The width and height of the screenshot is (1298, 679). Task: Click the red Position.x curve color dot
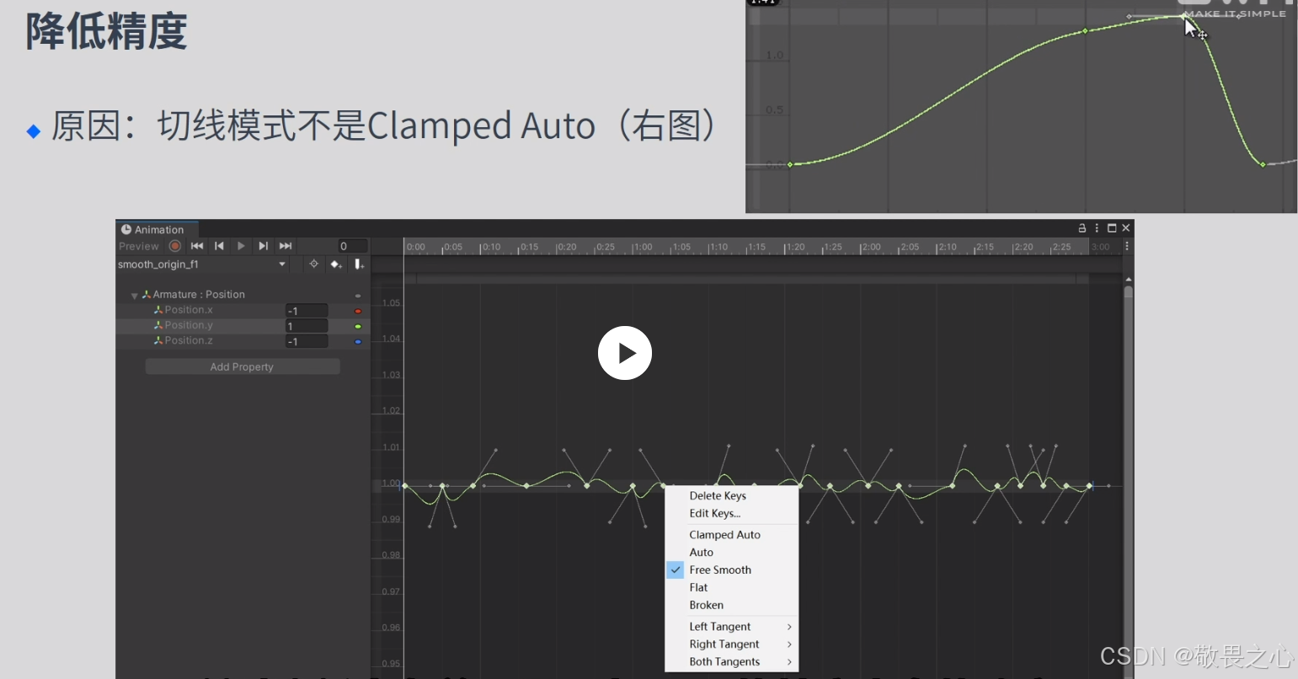point(358,311)
